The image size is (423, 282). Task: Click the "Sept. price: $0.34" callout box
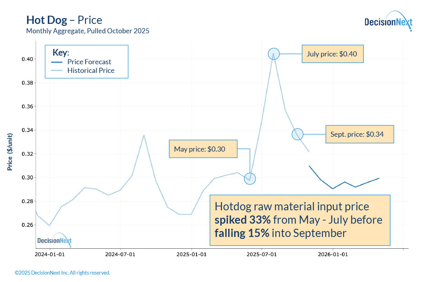[x=360, y=134]
